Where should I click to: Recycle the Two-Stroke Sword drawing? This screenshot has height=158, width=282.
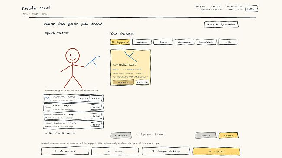pos(143,82)
